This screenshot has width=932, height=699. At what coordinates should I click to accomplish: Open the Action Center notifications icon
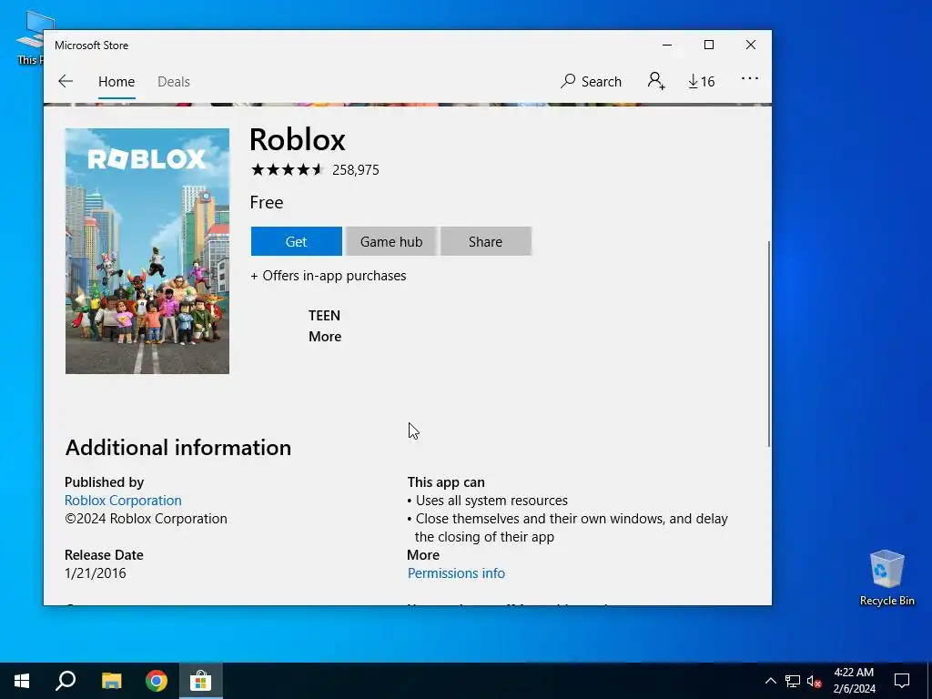tap(902, 681)
